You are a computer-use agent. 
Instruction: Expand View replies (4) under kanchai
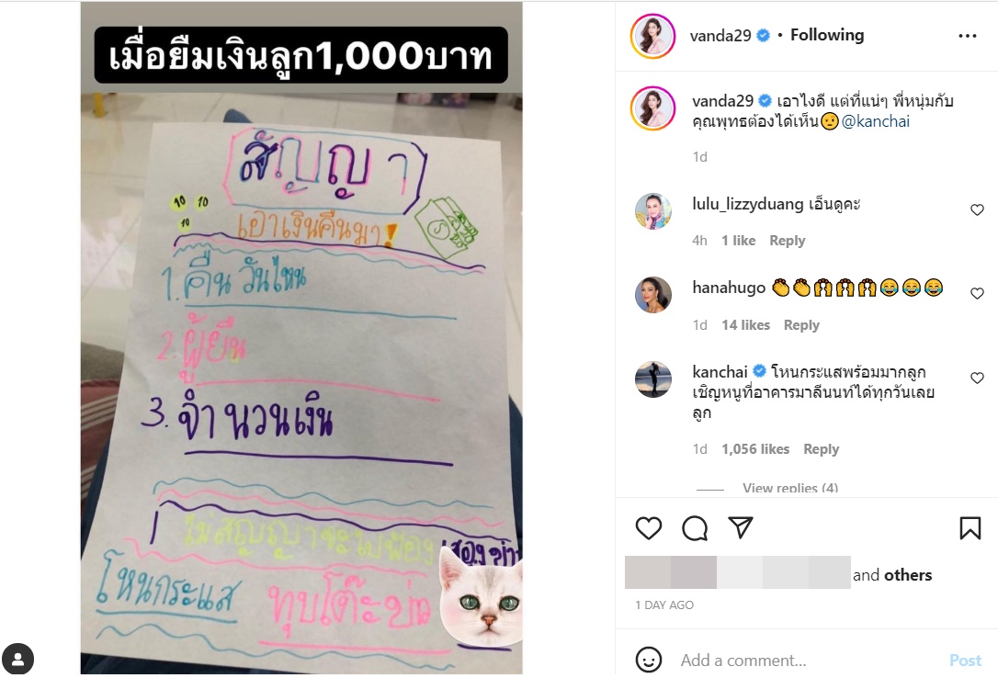790,488
